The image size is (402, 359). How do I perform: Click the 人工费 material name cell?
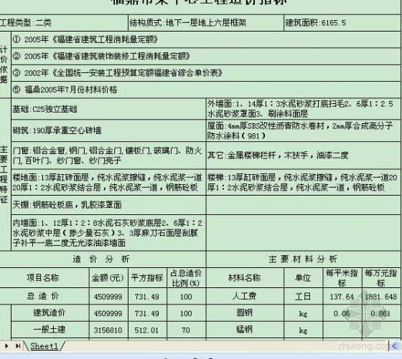pyautogui.click(x=245, y=297)
